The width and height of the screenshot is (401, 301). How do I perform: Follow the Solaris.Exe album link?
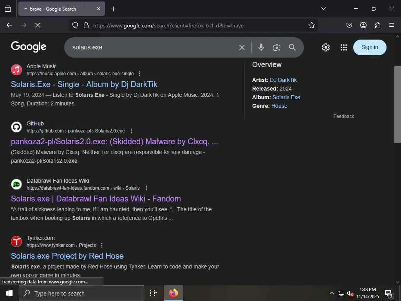(x=286, y=97)
